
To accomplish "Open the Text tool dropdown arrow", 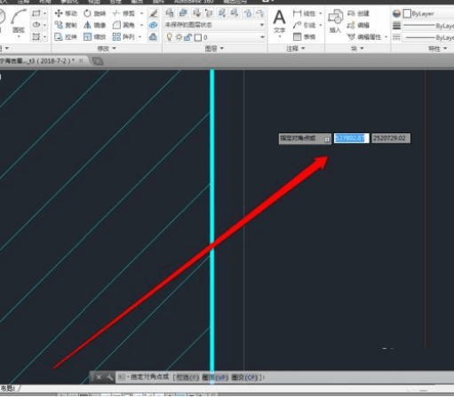I will [x=280, y=36].
